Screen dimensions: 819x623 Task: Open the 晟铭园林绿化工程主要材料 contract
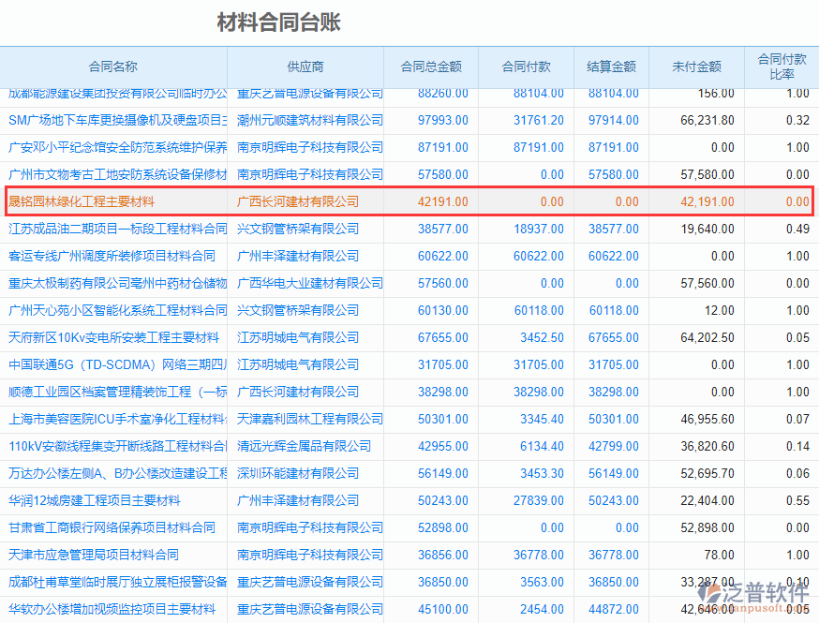(82, 201)
